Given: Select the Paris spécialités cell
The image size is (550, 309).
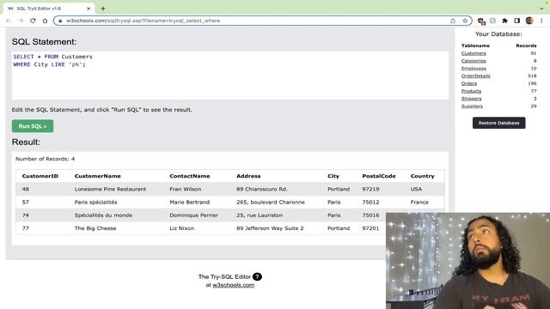Looking at the screenshot, I should [x=95, y=203].
